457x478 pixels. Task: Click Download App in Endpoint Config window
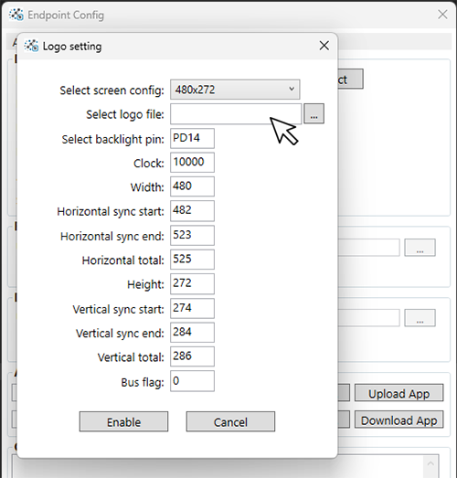pyautogui.click(x=399, y=420)
